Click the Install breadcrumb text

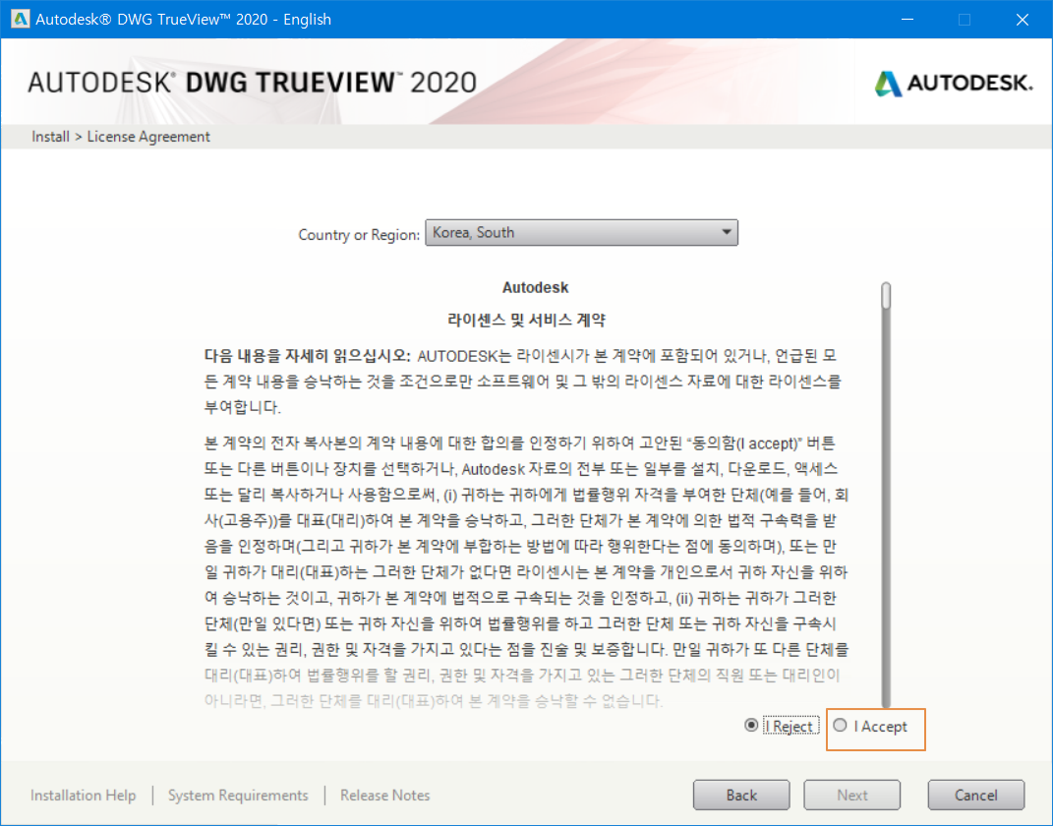(50, 137)
